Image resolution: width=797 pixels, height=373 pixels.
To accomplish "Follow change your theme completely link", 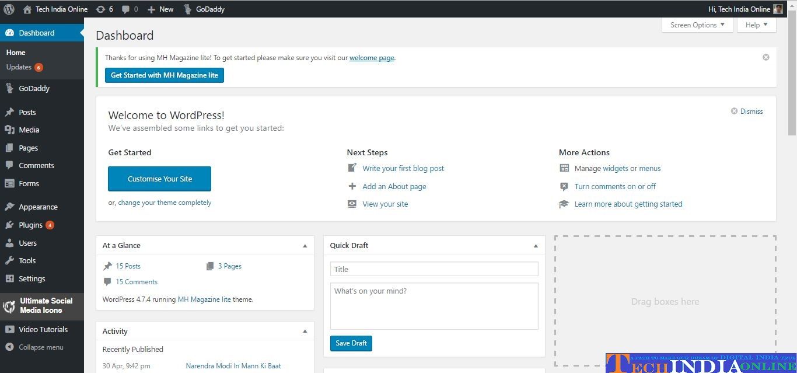I will [x=165, y=203].
